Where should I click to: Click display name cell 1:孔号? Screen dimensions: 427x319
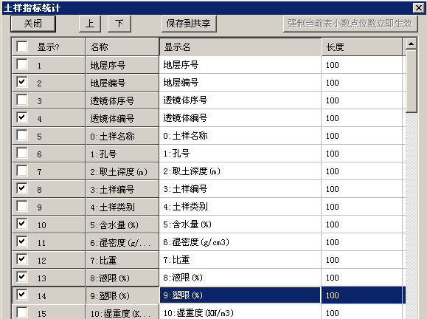(x=240, y=154)
